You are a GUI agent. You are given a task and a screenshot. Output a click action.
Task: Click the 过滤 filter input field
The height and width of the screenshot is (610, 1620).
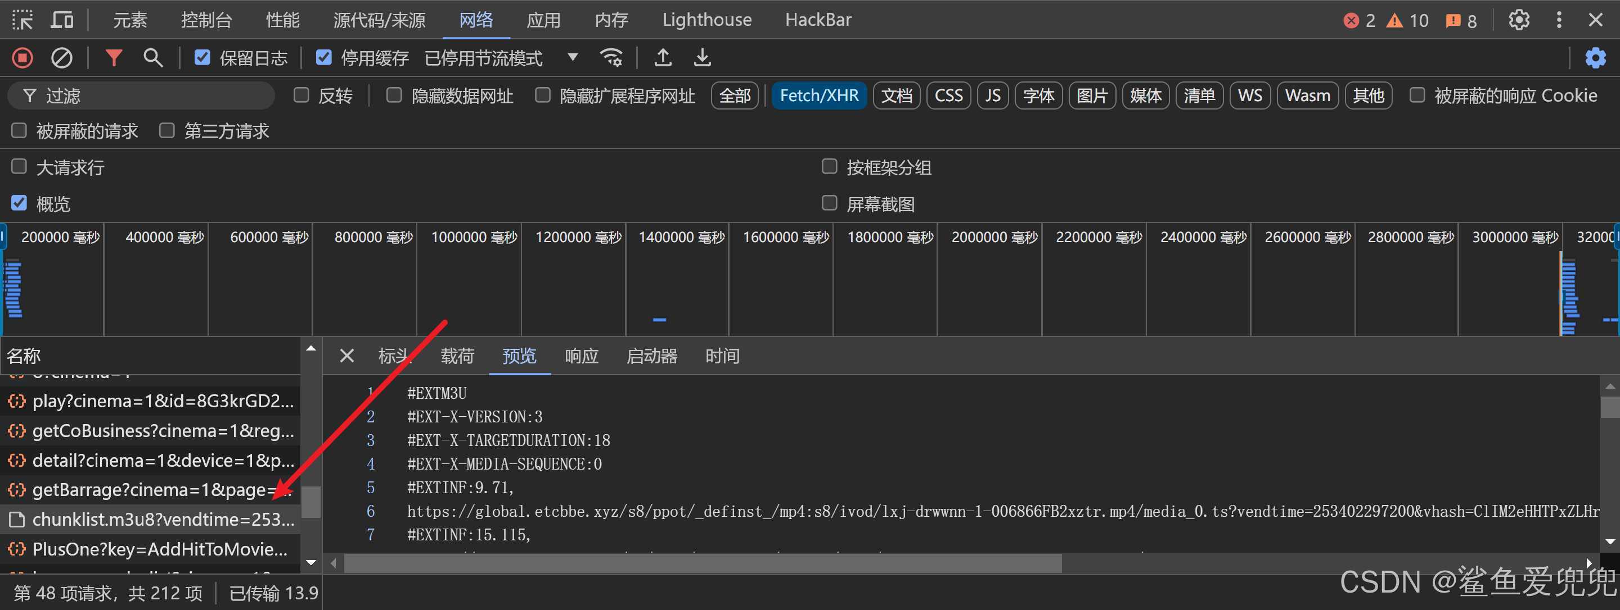coord(141,95)
